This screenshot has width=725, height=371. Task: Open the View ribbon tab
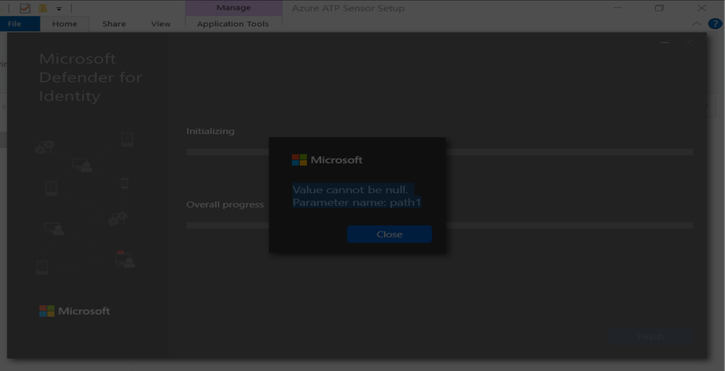click(x=161, y=23)
